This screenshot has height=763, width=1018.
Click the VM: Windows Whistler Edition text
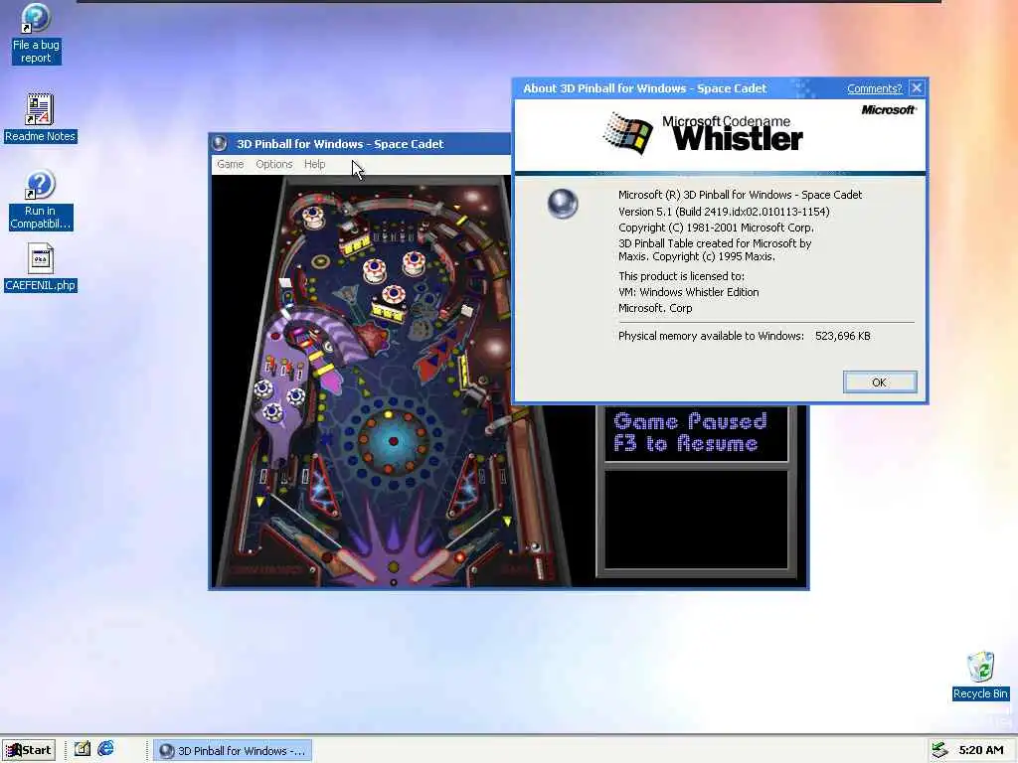click(688, 292)
